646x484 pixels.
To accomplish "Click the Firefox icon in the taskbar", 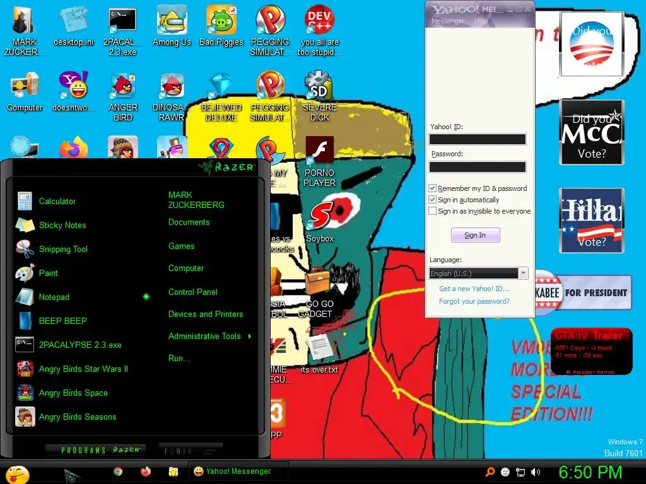I will pyautogui.click(x=146, y=471).
